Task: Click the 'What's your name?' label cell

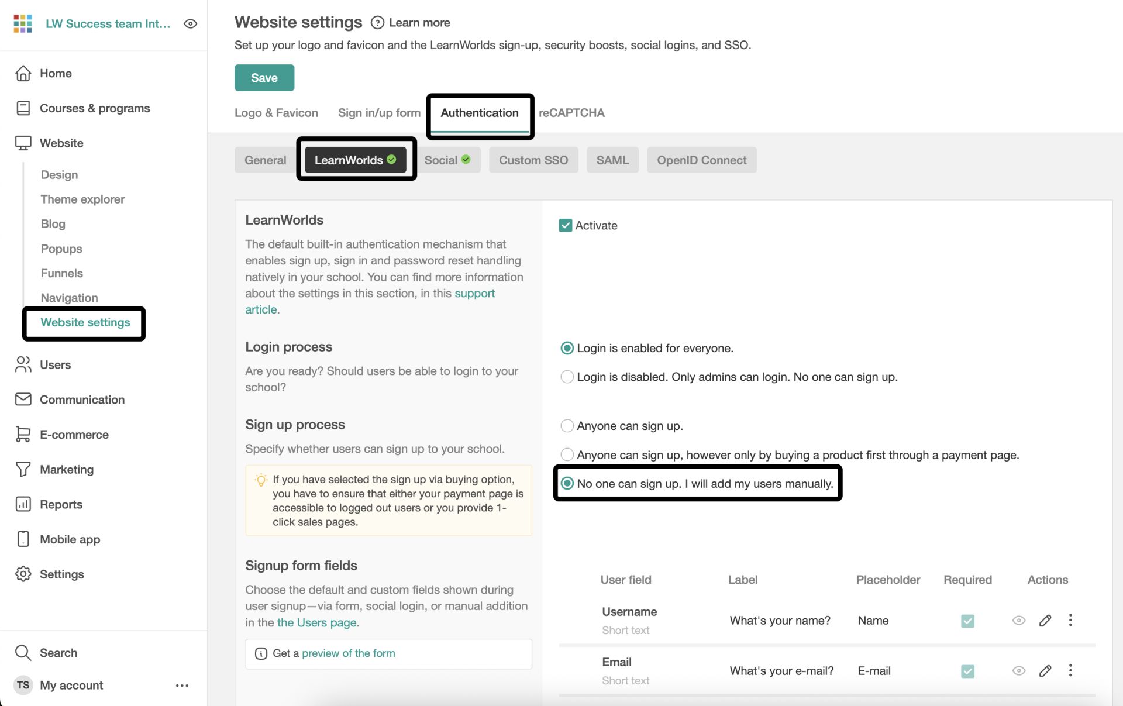Action: tap(780, 621)
